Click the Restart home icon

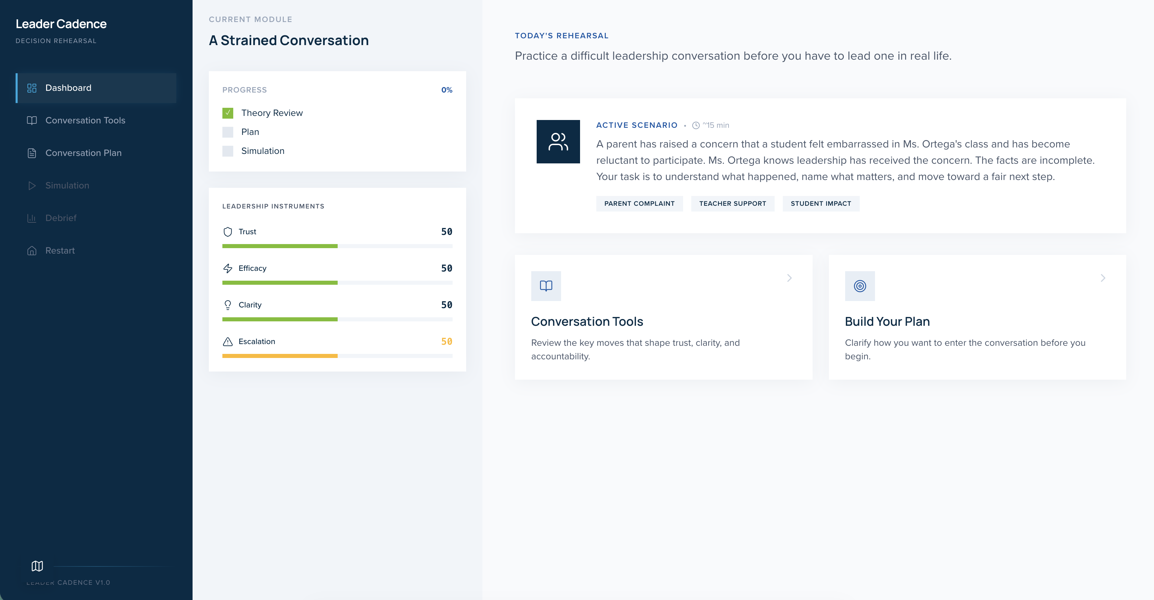click(32, 251)
